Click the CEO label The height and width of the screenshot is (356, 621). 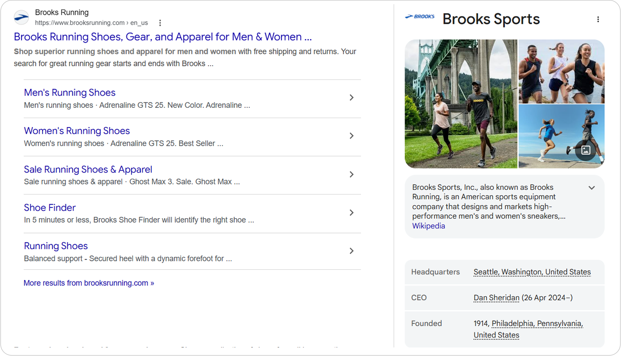[419, 298]
